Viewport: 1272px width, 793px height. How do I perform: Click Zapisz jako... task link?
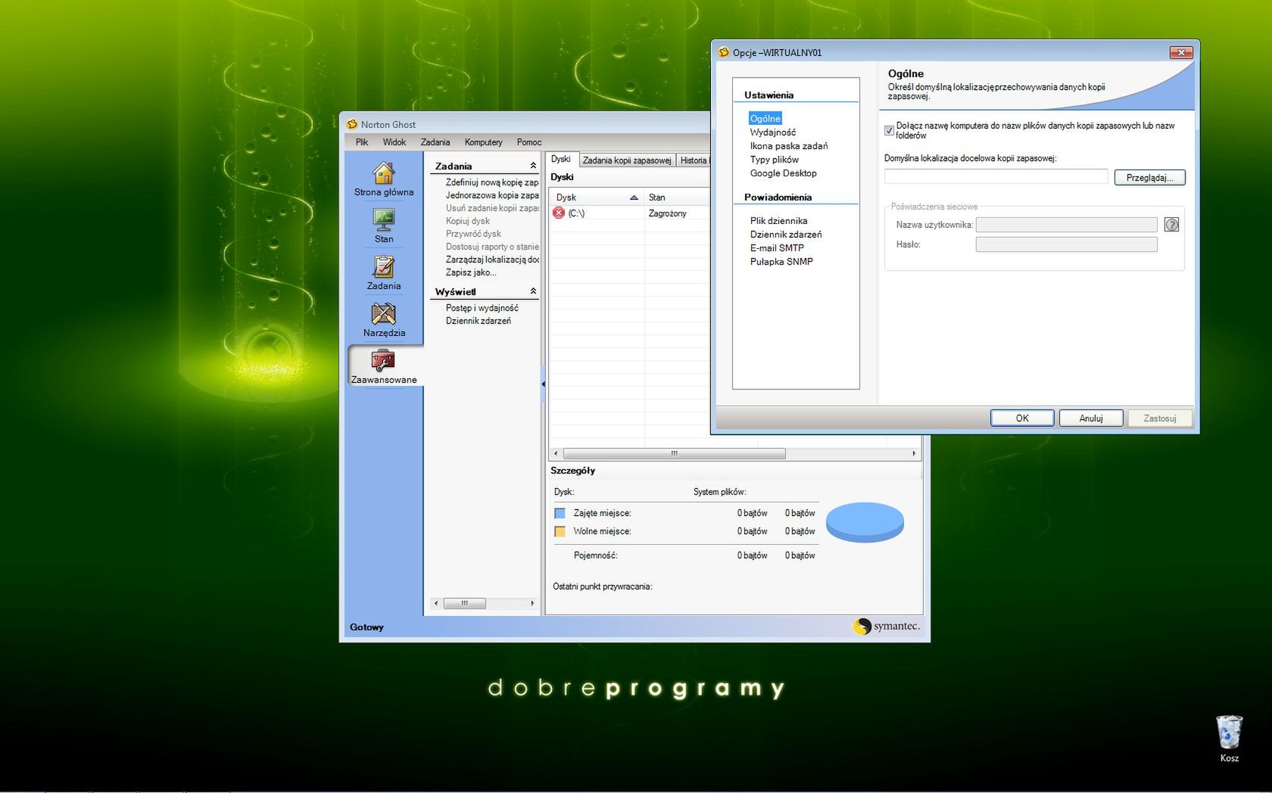point(471,272)
